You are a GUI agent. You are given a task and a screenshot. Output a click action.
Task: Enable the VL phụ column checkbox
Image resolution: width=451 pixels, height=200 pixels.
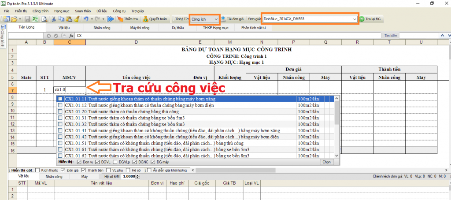click(108, 170)
